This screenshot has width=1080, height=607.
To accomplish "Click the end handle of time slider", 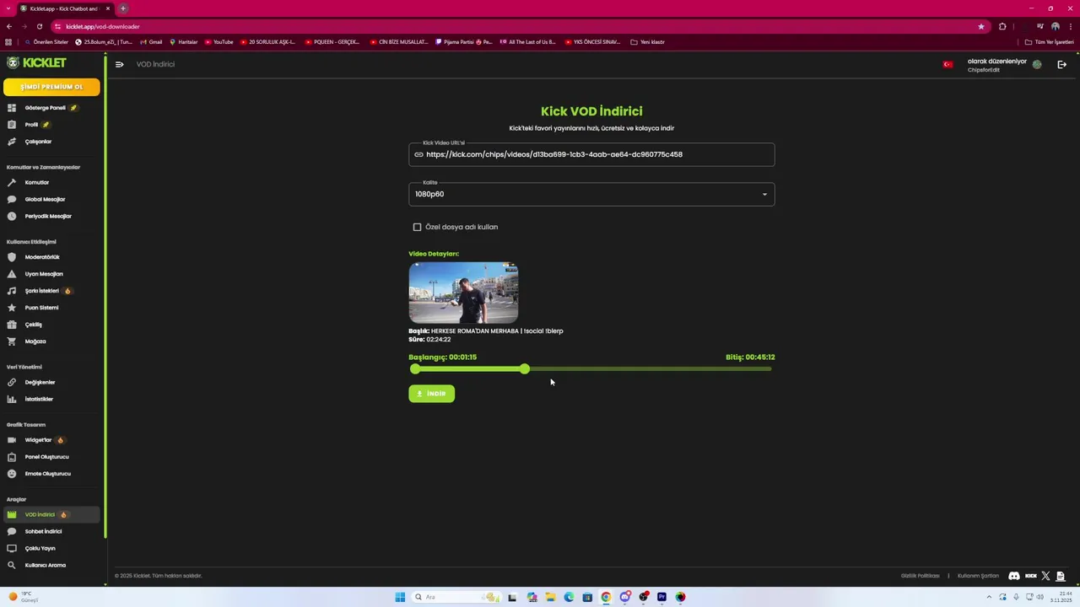I will [525, 369].
